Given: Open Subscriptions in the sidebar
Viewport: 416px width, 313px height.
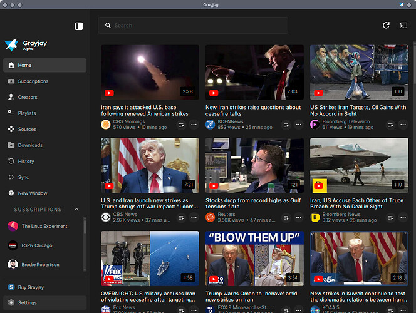Looking at the screenshot, I should click(45, 81).
